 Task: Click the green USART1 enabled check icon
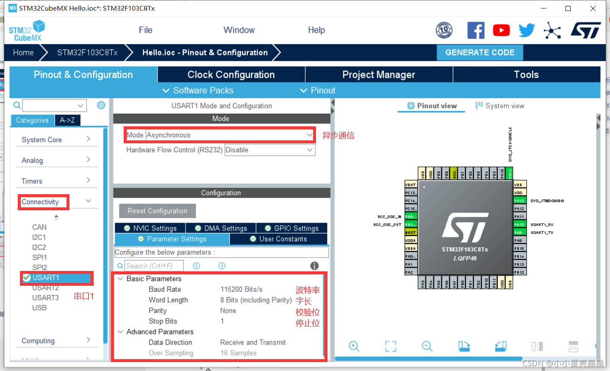(x=27, y=278)
